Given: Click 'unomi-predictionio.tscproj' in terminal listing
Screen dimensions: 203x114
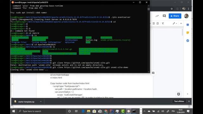Looking at the screenshot, I should [x=115, y=40].
